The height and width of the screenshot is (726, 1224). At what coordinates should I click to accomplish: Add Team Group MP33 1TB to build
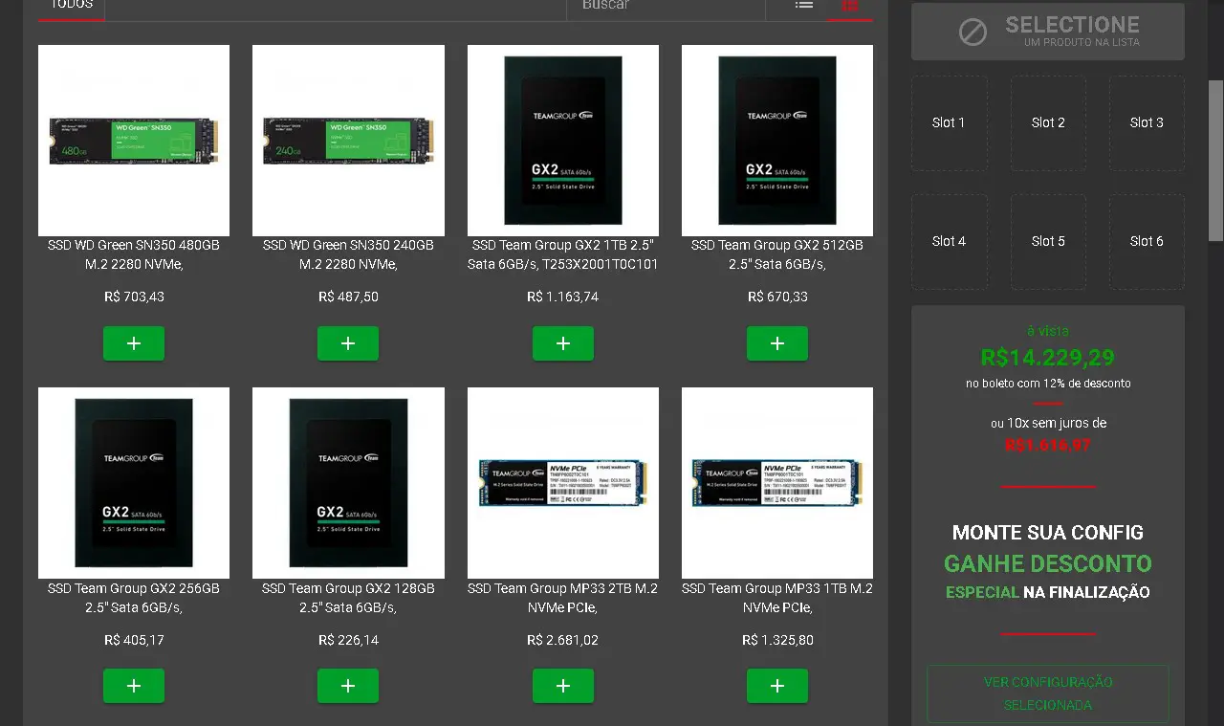tap(777, 686)
